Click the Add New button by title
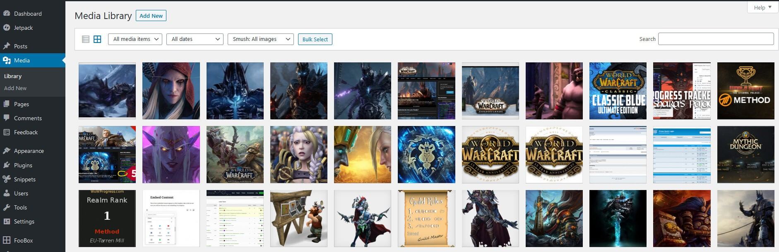The width and height of the screenshot is (779, 252). [x=151, y=16]
